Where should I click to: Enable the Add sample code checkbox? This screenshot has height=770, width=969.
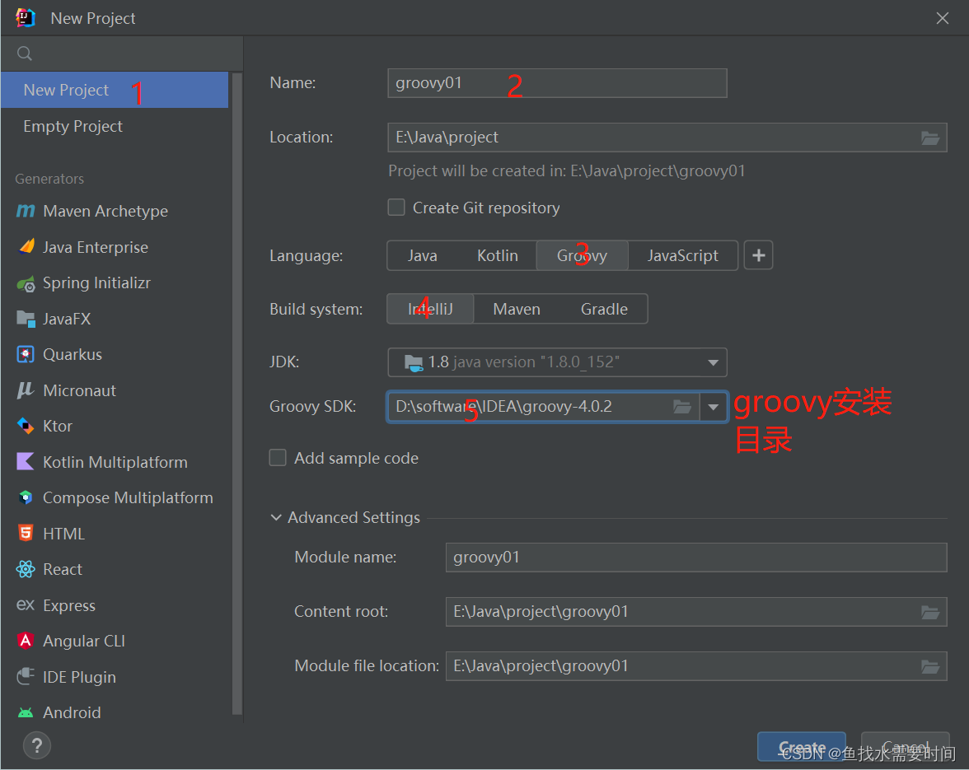coord(278,458)
